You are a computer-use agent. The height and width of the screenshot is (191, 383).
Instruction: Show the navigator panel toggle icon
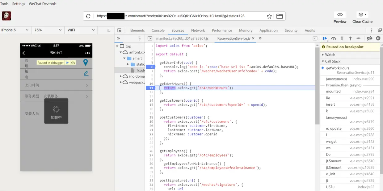click(x=150, y=39)
